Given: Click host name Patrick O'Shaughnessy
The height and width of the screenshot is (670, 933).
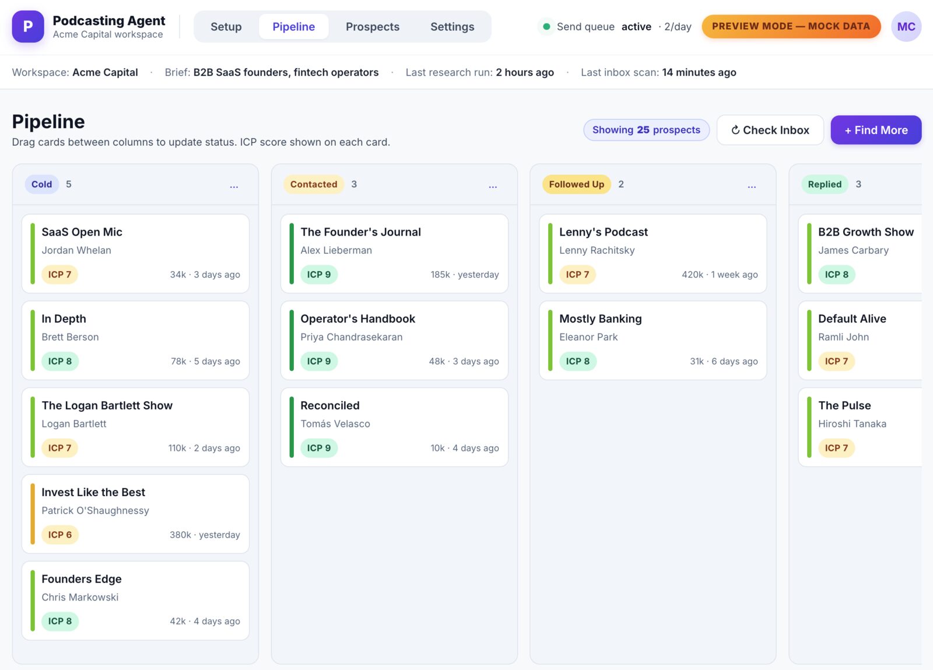Looking at the screenshot, I should pyautogui.click(x=95, y=510).
